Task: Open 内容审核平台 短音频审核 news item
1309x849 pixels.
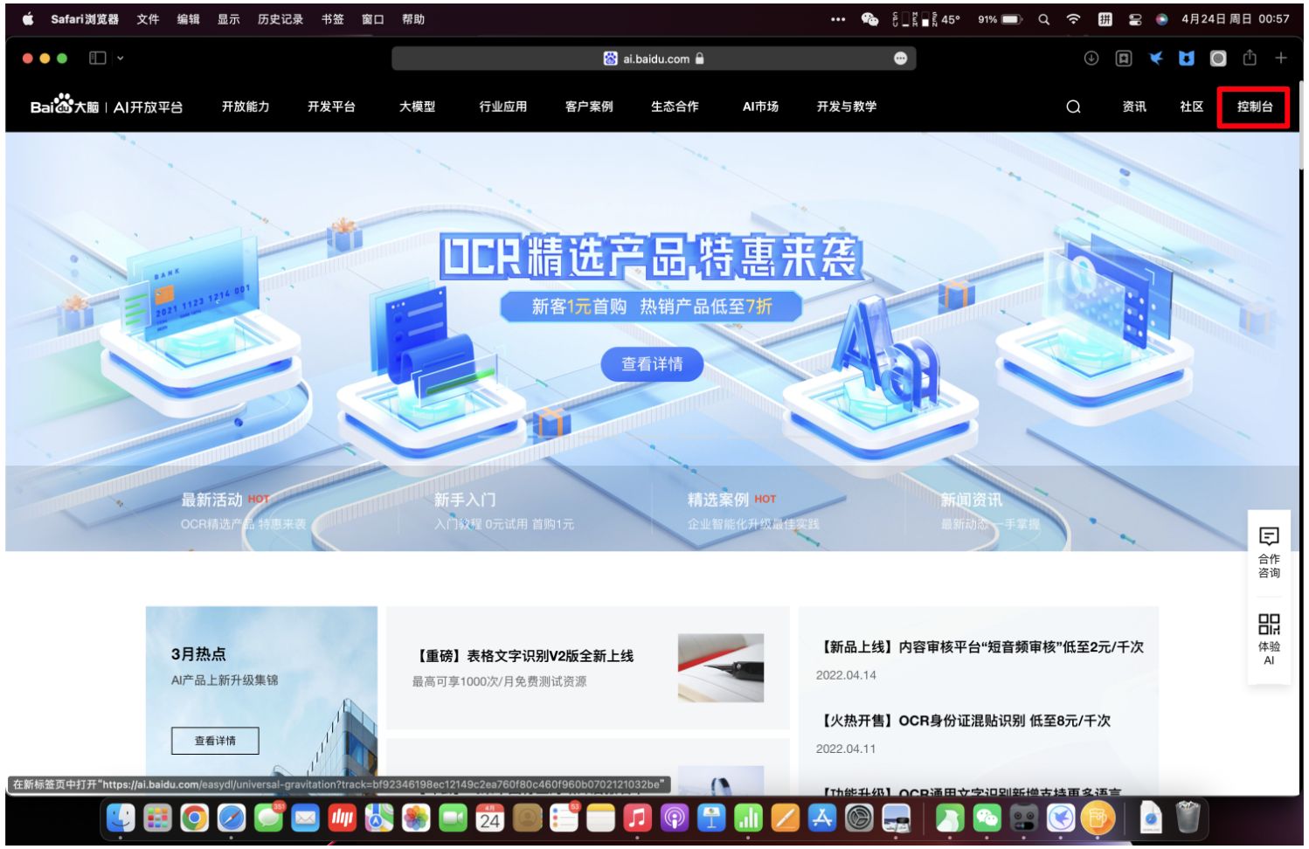Action: coord(980,647)
